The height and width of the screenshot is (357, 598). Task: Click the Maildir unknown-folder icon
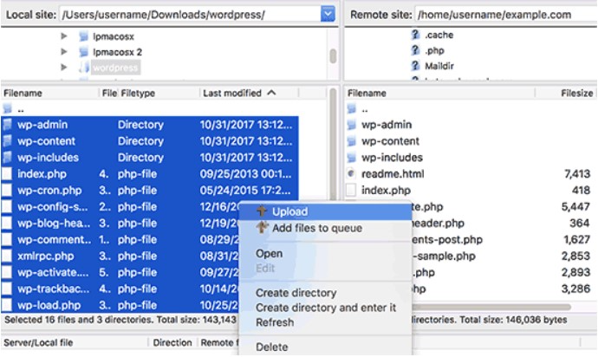415,66
